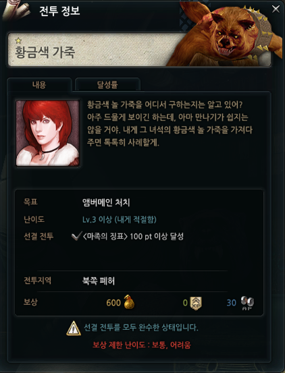Click the gold pouch reward icon

pos(129,302)
